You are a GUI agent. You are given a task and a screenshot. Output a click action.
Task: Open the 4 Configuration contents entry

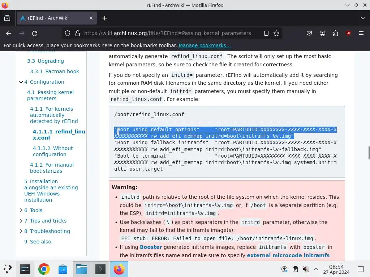[44, 82]
